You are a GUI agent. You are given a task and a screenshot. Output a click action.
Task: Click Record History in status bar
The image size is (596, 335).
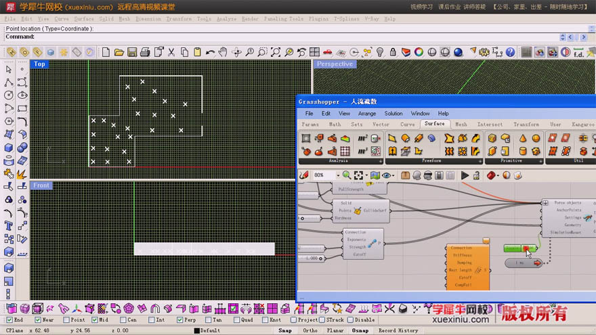click(x=398, y=330)
